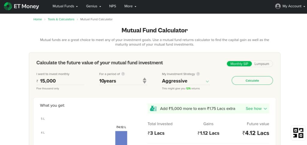Click the '12%' returns text
The image size is (307, 145).
[188, 88]
